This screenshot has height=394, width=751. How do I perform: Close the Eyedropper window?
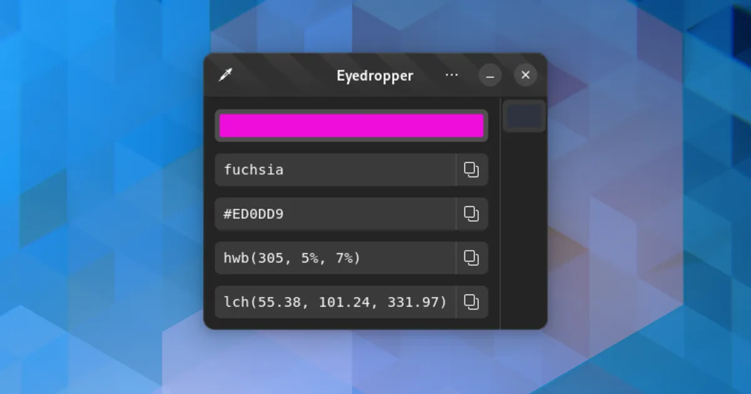525,76
